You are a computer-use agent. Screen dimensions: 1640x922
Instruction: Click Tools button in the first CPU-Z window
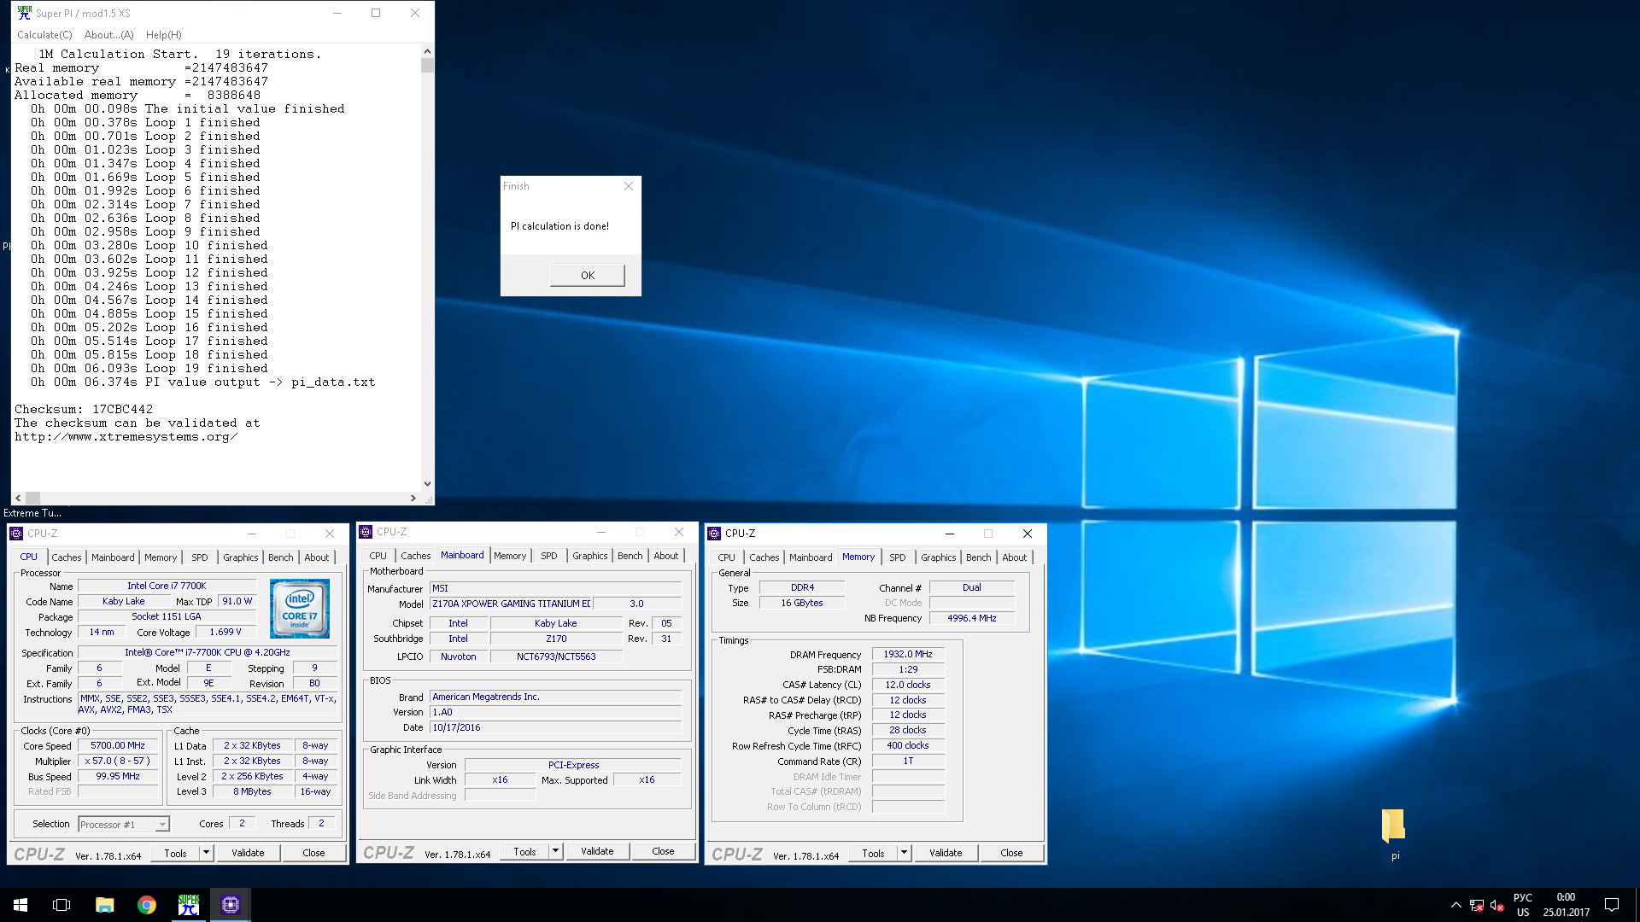point(175,853)
